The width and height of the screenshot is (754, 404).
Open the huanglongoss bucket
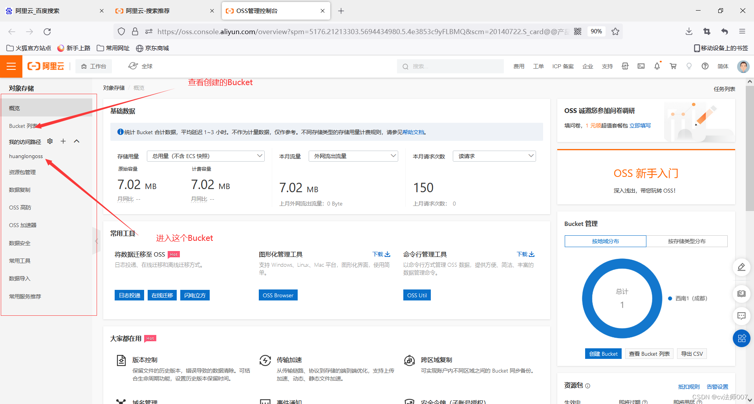point(26,156)
